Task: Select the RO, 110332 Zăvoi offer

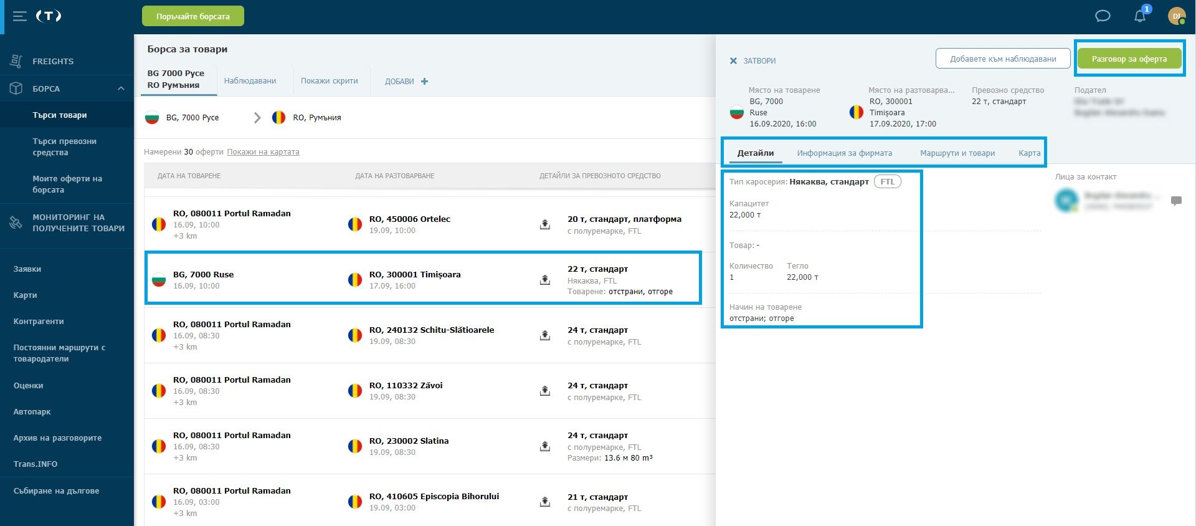Action: [430, 391]
